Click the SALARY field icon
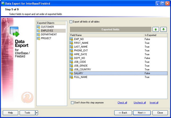This screenshot has height=118, width=171. [71, 73]
